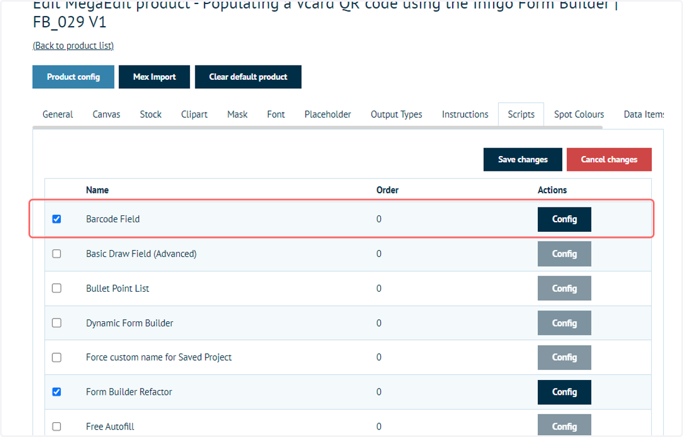
Task: Select the Clipart tab
Action: (194, 115)
